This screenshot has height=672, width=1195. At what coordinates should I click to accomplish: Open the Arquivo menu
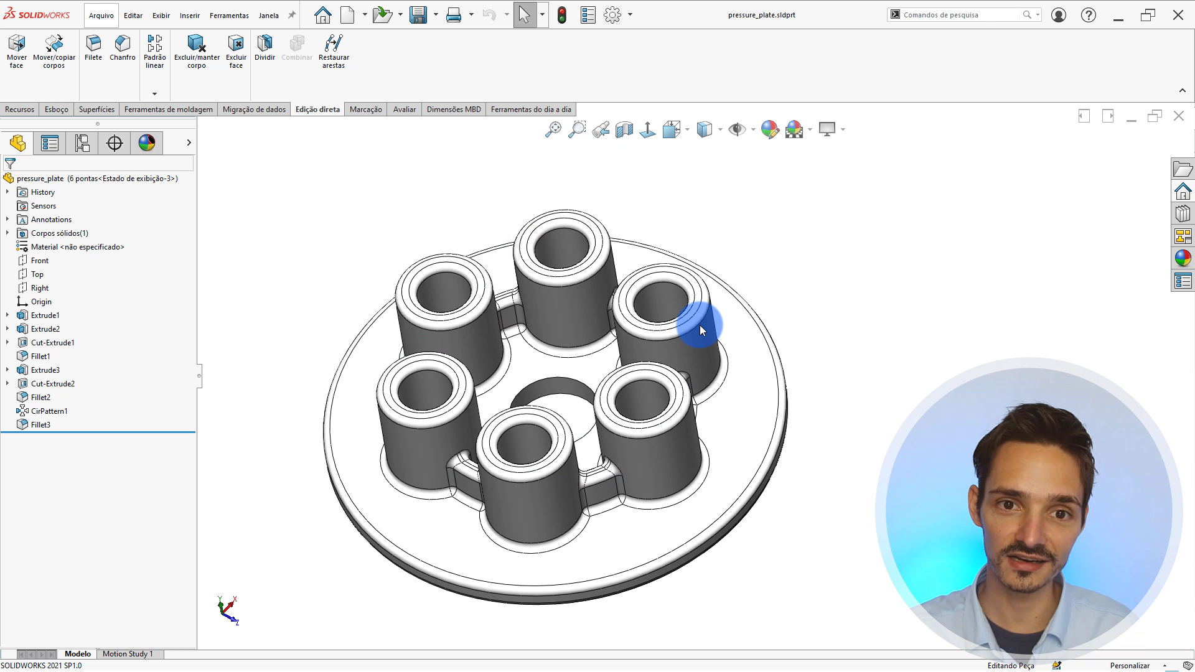101,16
